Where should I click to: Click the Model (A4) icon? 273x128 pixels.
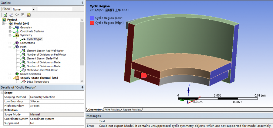point(11,23)
